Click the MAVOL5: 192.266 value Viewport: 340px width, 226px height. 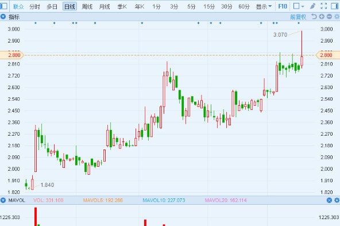tap(103, 200)
